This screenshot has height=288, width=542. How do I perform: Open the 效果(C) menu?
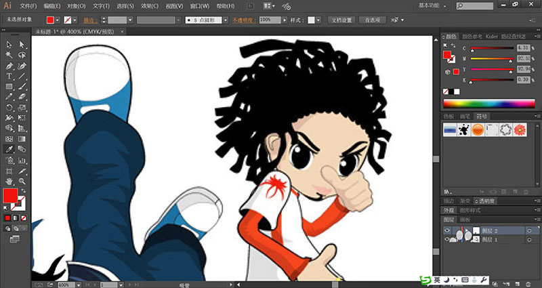150,6
